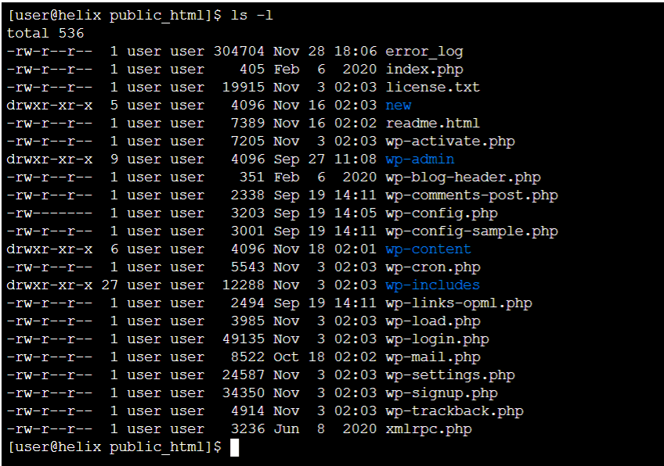Click the wp-trackback.php filename
This screenshot has width=664, height=466.
tap(454, 411)
